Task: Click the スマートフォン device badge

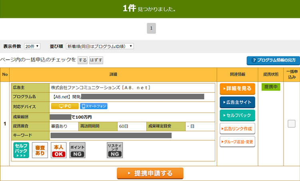Action: (x=94, y=106)
